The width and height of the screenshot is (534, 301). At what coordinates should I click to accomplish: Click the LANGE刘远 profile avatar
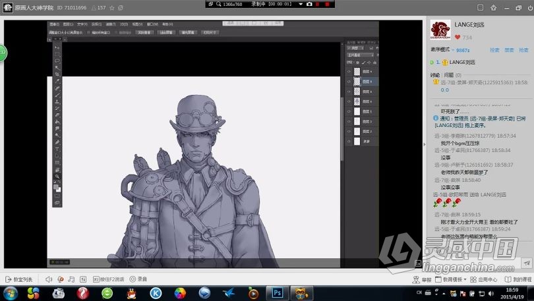(440, 30)
